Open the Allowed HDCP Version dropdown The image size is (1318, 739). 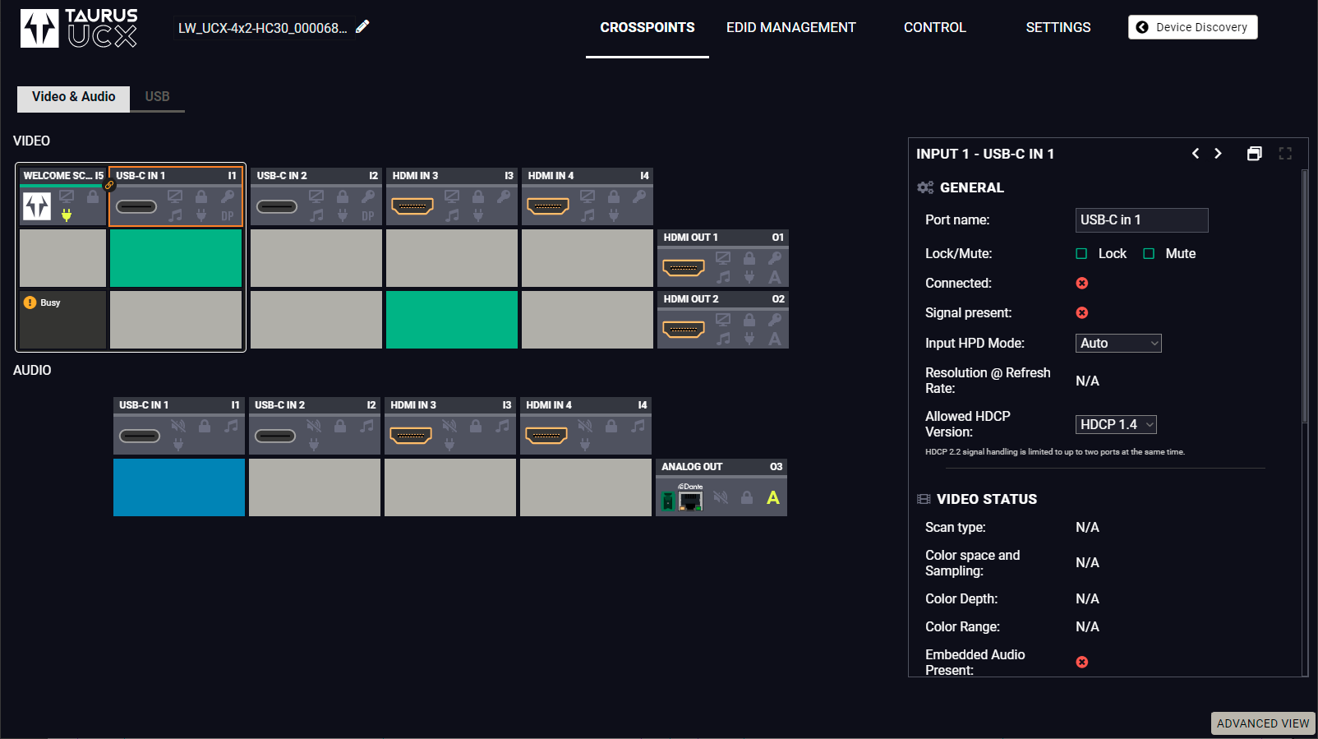[1116, 424]
